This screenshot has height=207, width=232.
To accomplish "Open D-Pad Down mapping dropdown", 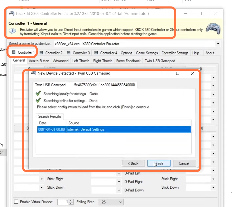I will (x=119, y=190).
